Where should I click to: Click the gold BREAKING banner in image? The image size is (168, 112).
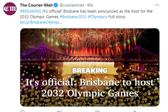[90, 71]
